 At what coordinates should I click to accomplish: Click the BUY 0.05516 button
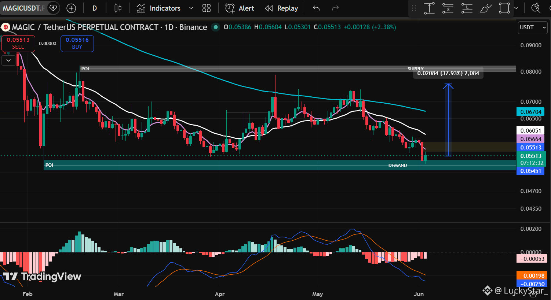point(77,43)
